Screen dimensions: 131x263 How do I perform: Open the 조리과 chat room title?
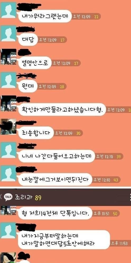pos(24,198)
